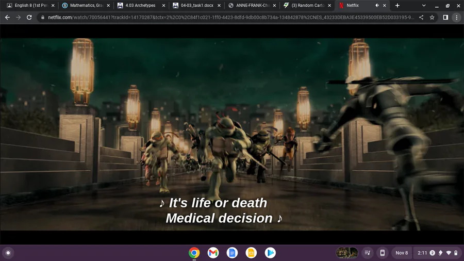
Task: Switch to the ANNE-FRANK tab
Action: click(252, 5)
